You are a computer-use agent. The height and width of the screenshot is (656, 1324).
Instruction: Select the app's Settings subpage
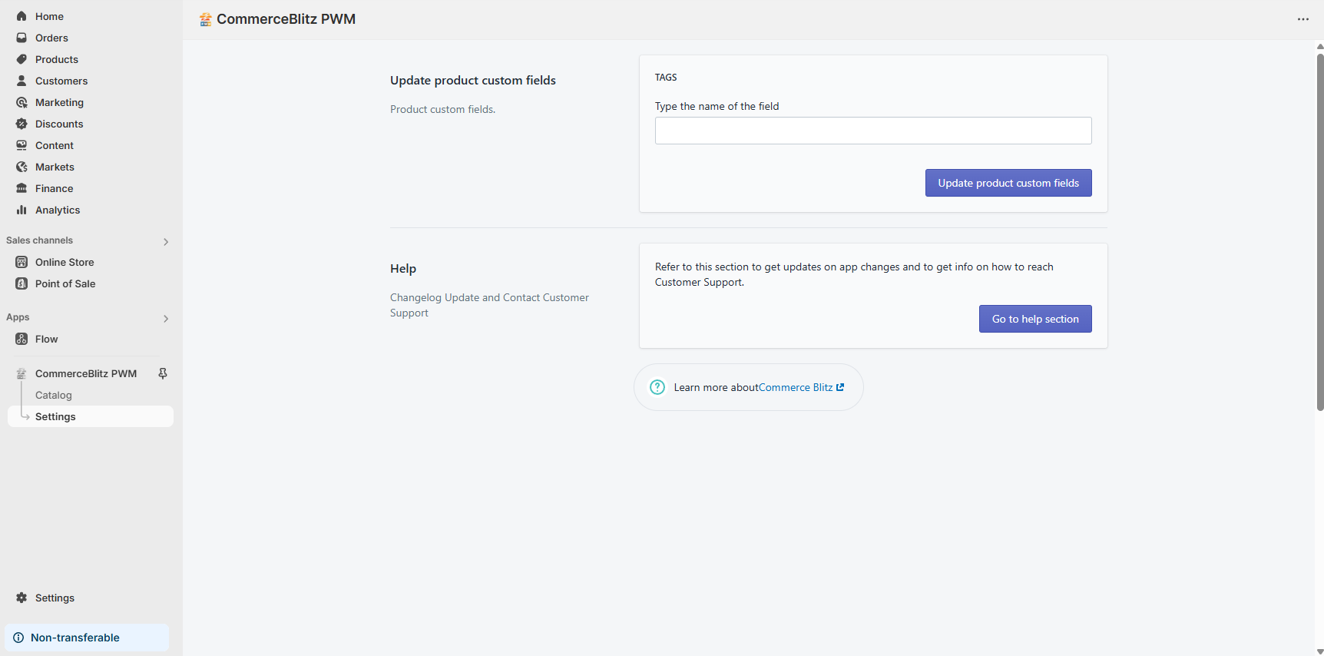pyautogui.click(x=91, y=416)
